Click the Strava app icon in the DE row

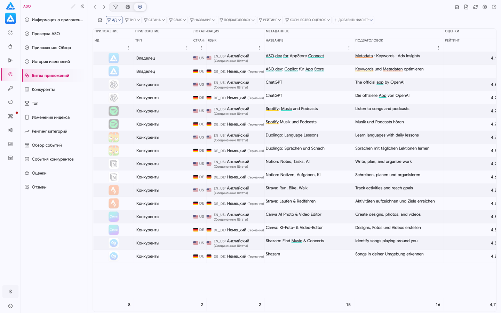tap(113, 204)
